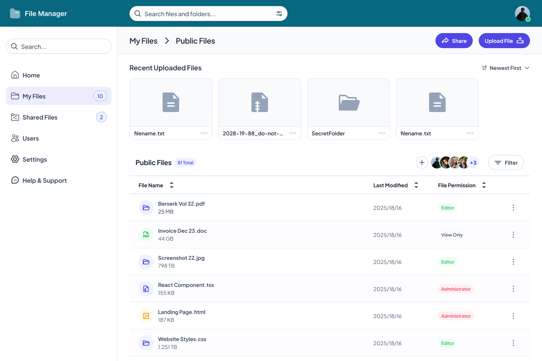Click the Share button

pos(454,41)
